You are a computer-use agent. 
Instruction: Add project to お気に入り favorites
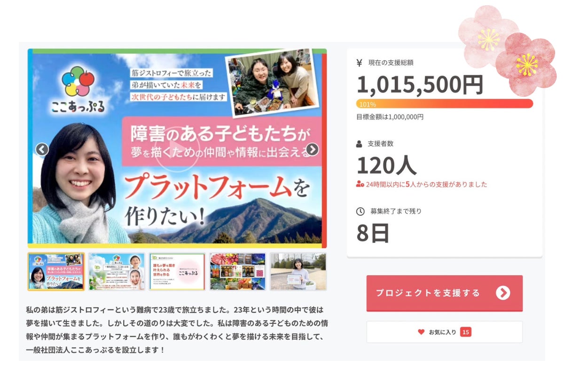[x=445, y=332]
